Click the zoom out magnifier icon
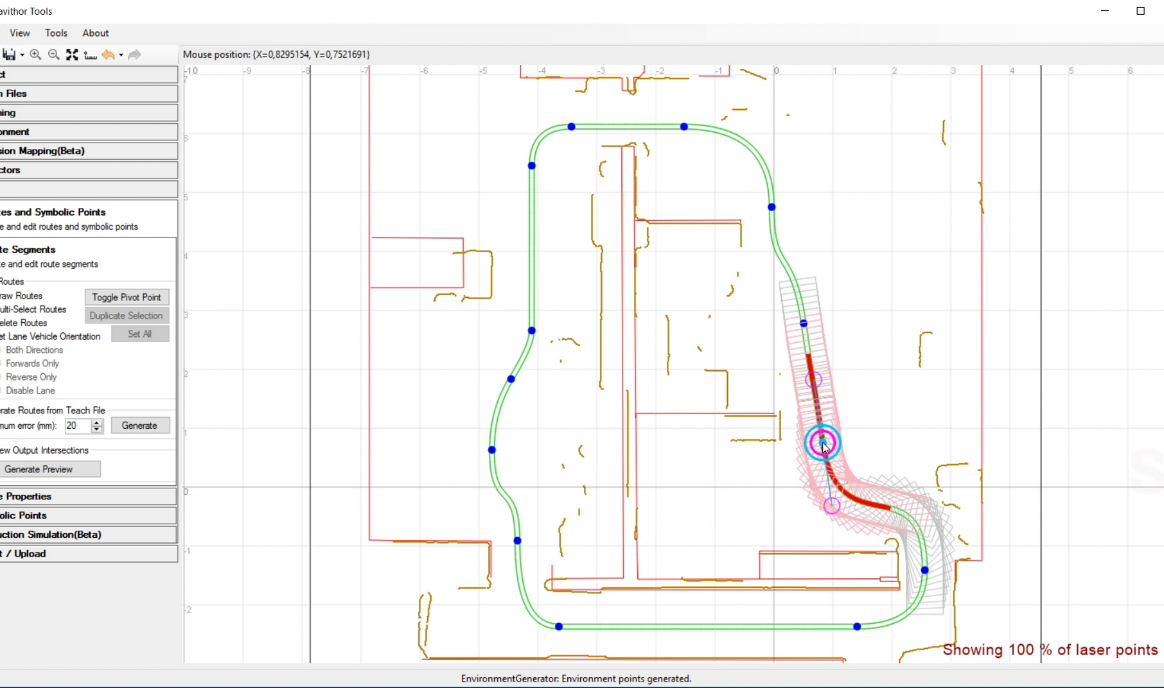 54,55
